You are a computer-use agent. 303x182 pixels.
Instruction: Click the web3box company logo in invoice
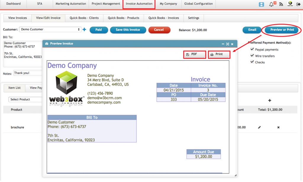tap(67, 88)
